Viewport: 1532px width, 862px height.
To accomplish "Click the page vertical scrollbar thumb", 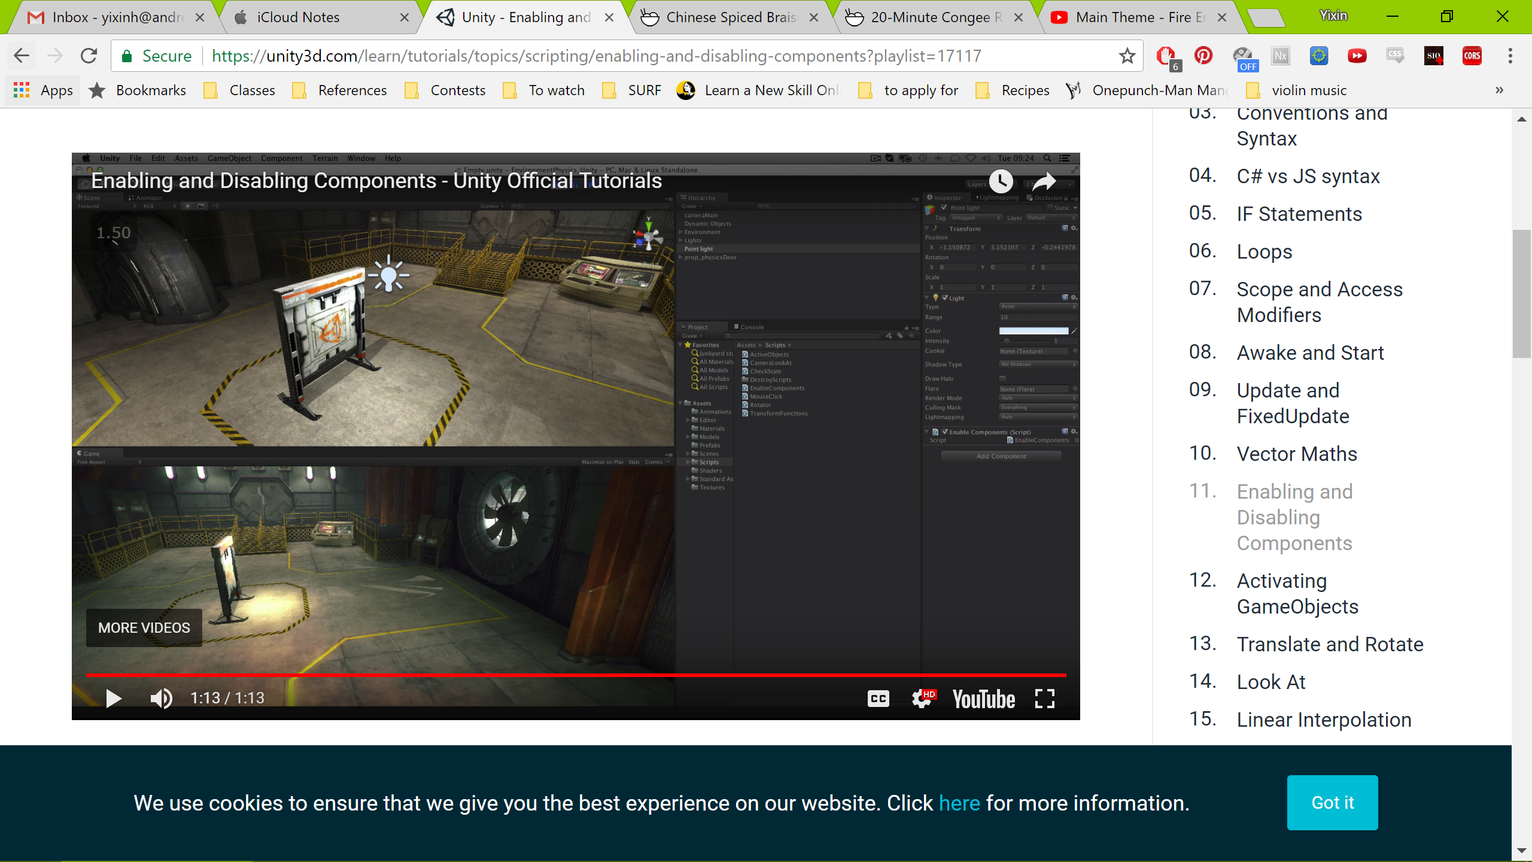I will 1521,293.
